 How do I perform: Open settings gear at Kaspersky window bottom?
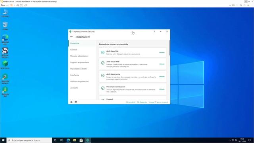[71, 102]
